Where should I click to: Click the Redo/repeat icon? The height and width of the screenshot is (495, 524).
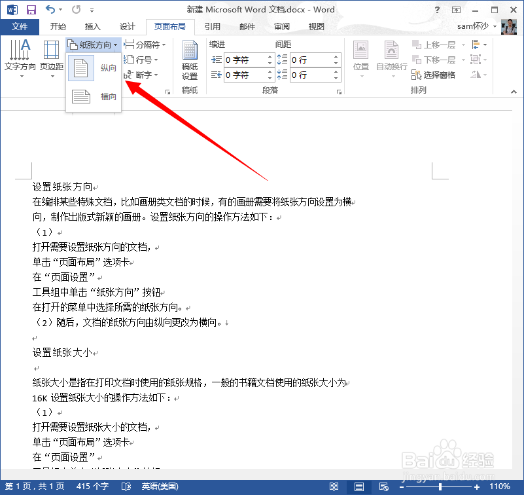[76, 9]
